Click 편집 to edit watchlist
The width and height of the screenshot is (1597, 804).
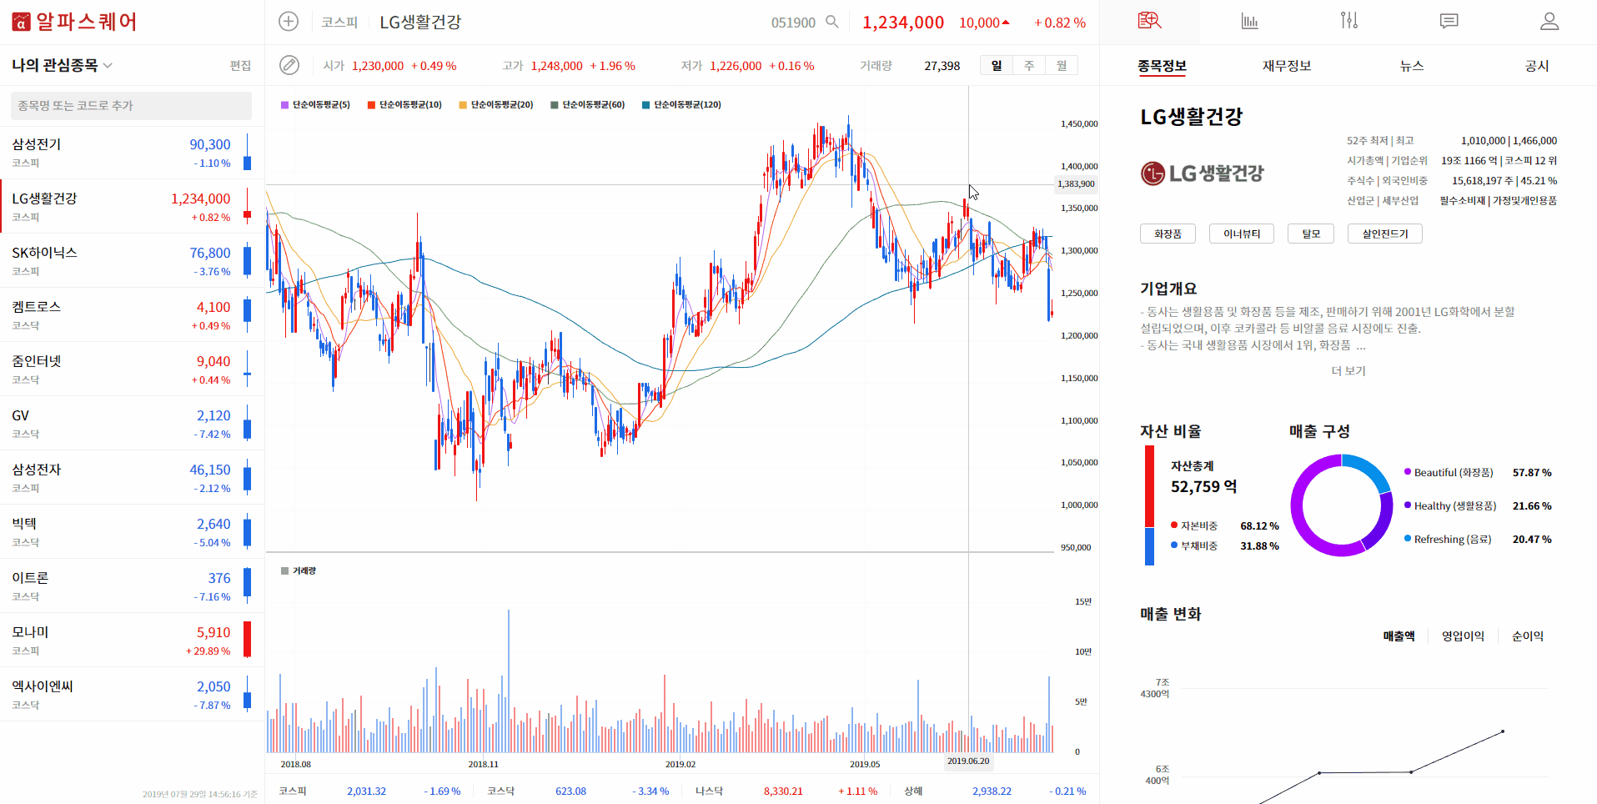pyautogui.click(x=240, y=66)
